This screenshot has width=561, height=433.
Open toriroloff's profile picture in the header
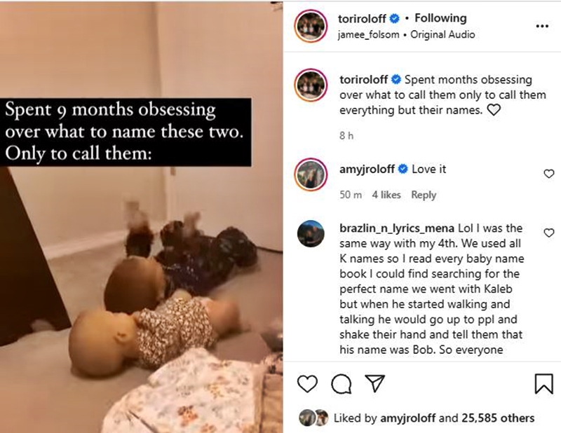tap(311, 26)
